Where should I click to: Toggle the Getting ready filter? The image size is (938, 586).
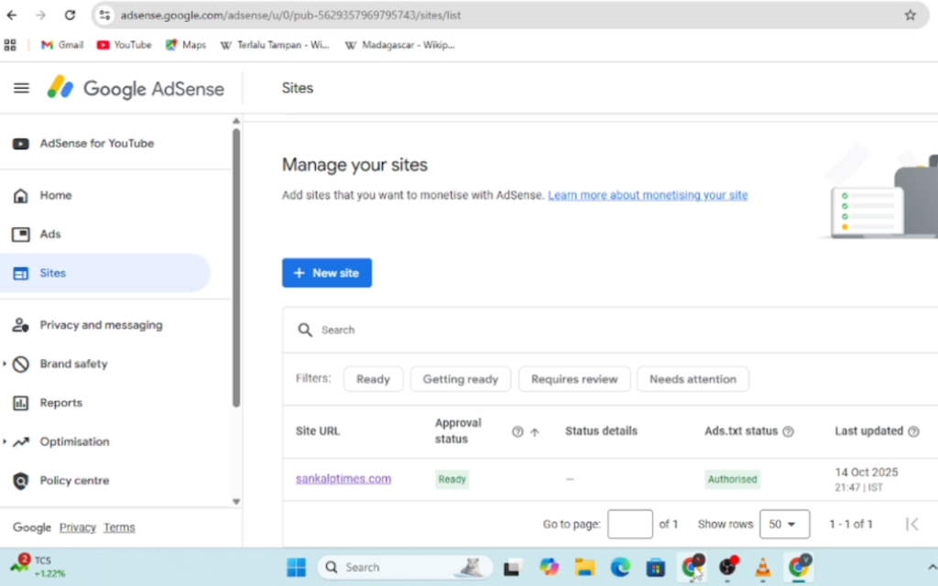pyautogui.click(x=460, y=379)
